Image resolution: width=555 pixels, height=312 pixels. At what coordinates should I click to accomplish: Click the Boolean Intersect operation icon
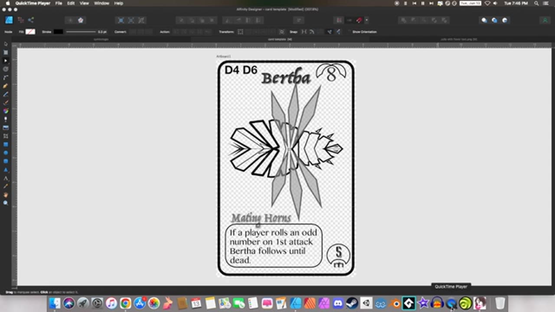click(424, 20)
